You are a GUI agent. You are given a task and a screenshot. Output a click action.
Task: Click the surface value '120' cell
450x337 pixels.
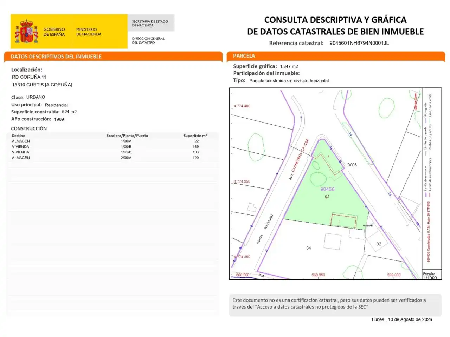coord(195,158)
